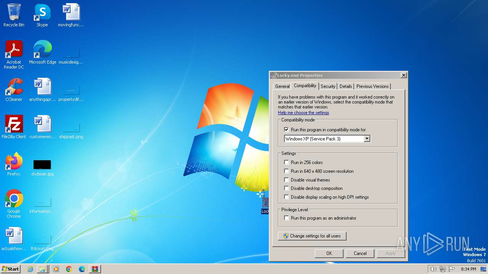Uncheck Run this program in compatibility mode
This screenshot has width=488, height=274.
coord(287,130)
